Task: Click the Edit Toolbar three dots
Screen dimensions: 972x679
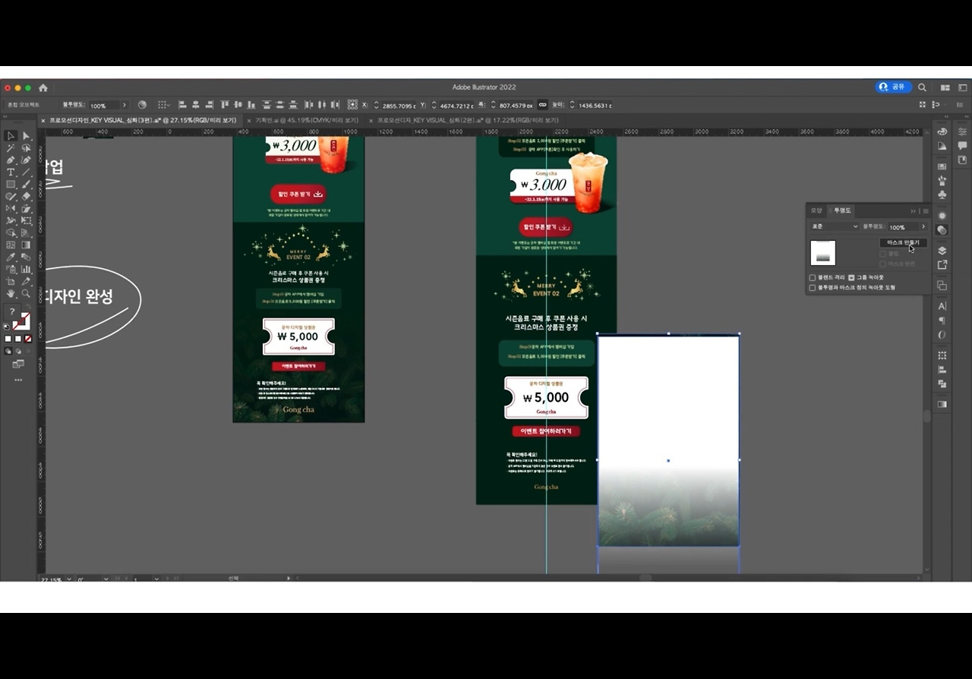Action: [18, 380]
